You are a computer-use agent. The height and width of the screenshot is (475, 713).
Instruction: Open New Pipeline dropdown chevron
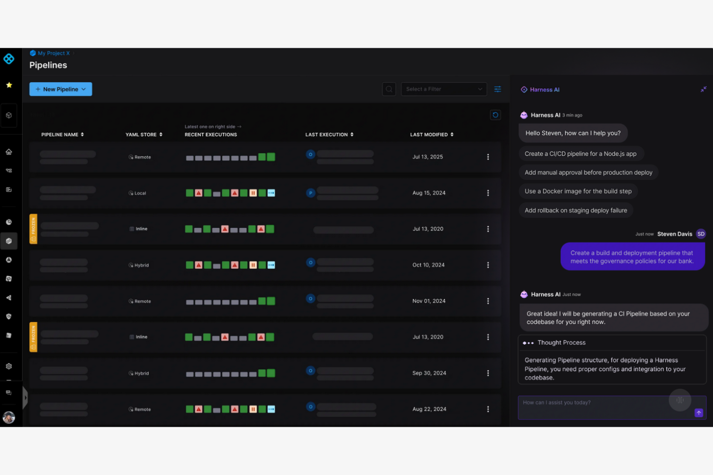pyautogui.click(x=84, y=89)
